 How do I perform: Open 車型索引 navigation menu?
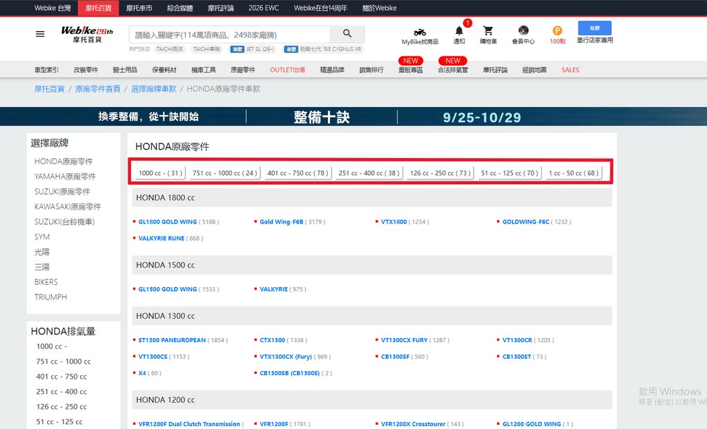(x=46, y=70)
